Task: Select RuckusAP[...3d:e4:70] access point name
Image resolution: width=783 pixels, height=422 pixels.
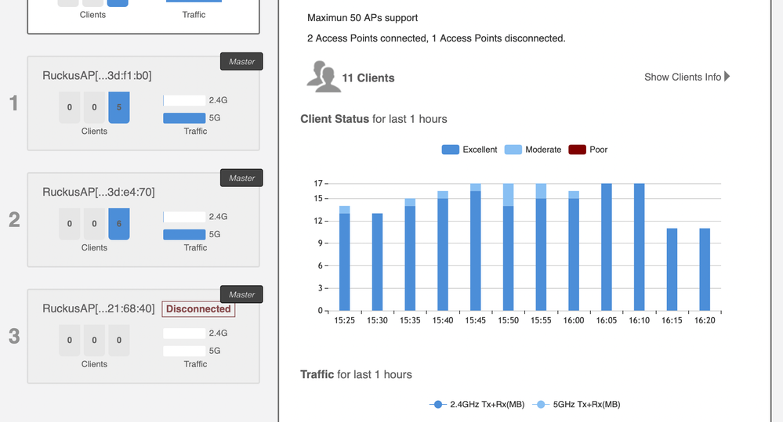Action: [98, 192]
